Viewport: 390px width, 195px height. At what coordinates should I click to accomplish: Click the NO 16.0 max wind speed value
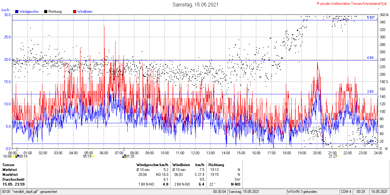[x=162, y=175]
